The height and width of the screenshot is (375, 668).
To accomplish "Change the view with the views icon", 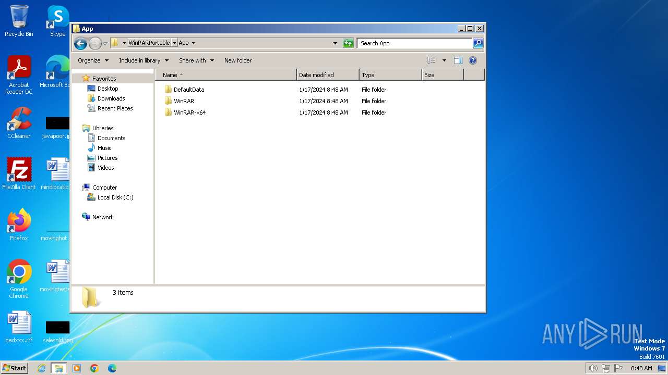I will 432,60.
